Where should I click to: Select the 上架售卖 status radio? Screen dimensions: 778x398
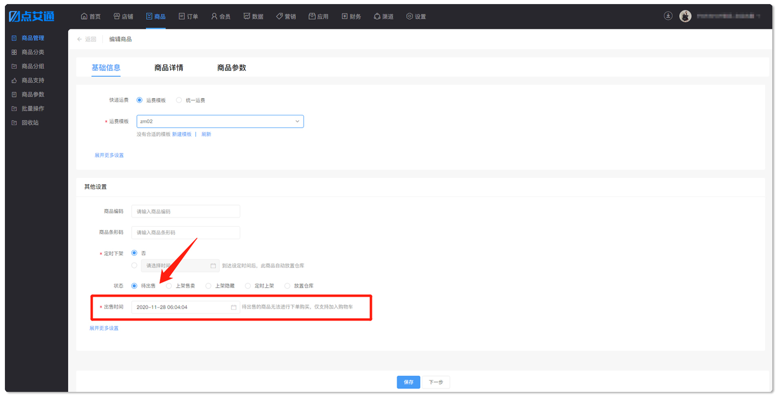tap(169, 286)
